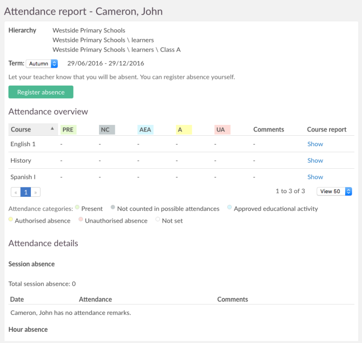Click the green Present legend dot
362x343 pixels.
click(x=77, y=207)
